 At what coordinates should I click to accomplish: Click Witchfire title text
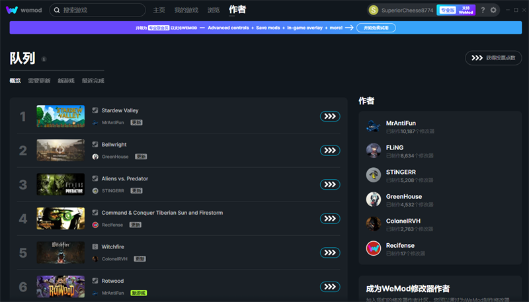tap(112, 246)
